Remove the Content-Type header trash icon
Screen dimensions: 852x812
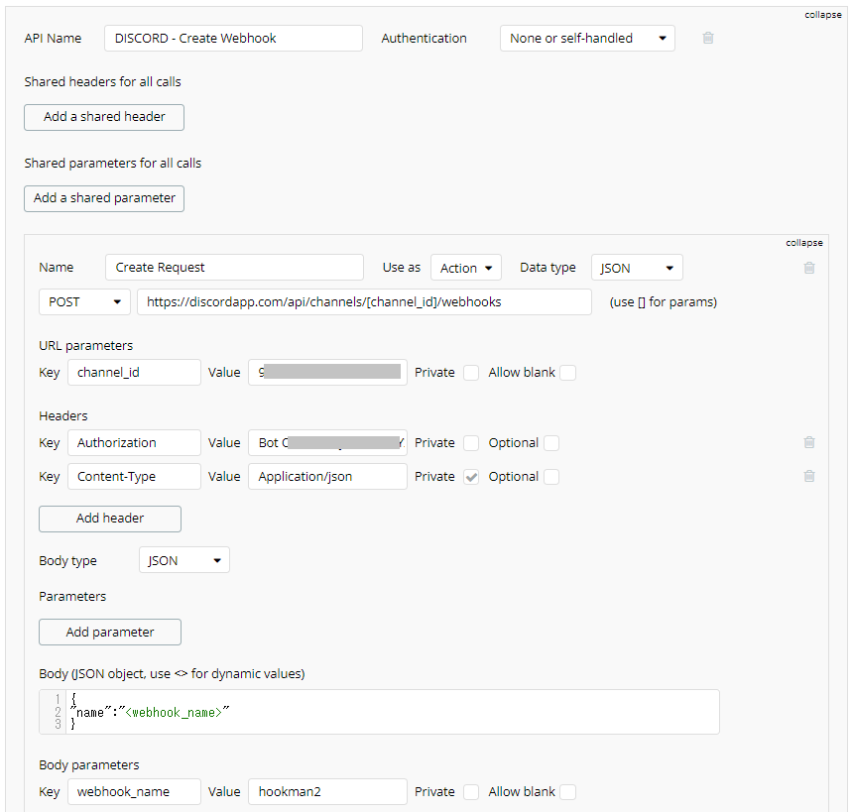[809, 477]
